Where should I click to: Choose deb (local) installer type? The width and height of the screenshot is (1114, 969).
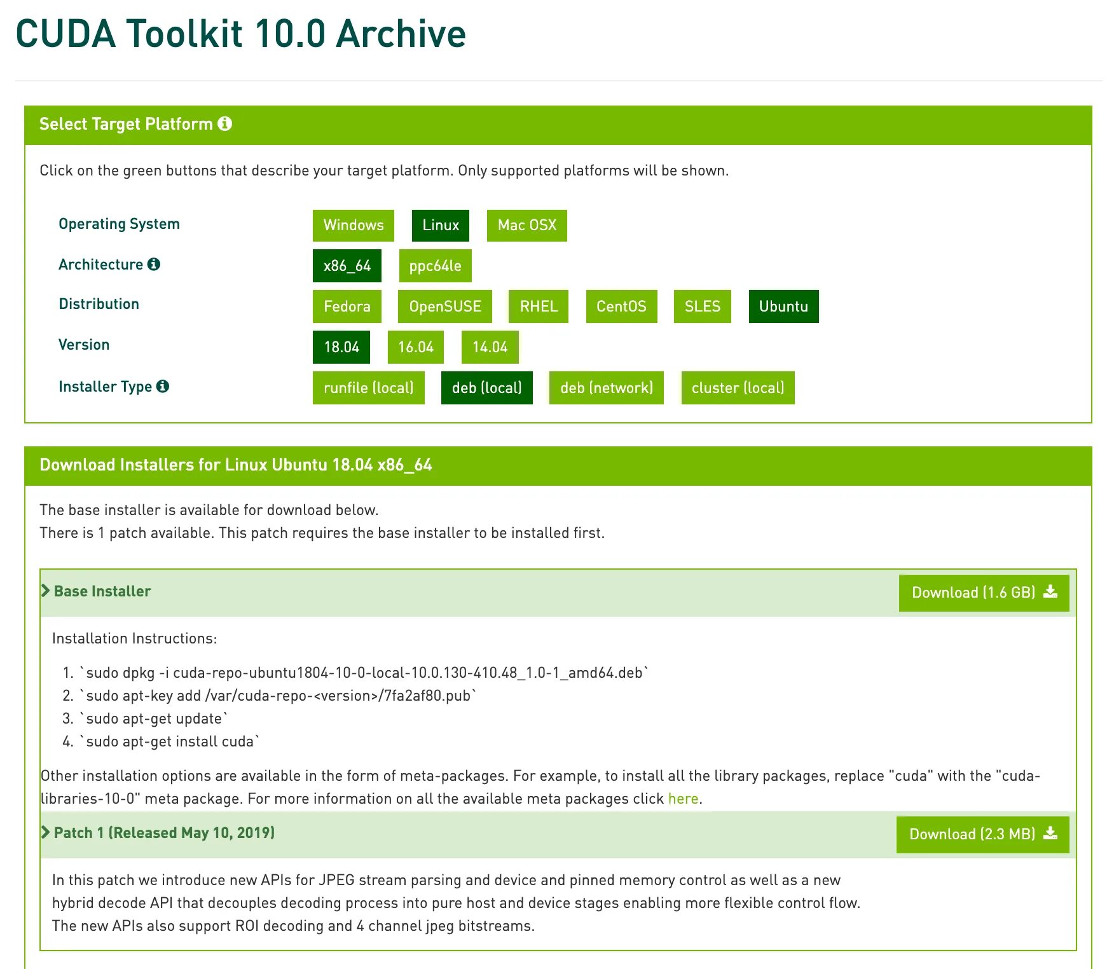pyautogui.click(x=487, y=388)
